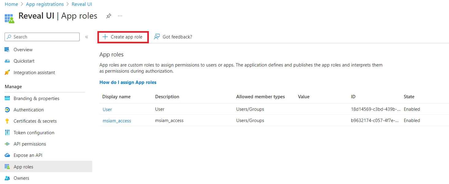
Task: Click Users/Groups cell in User row
Action: pyautogui.click(x=250, y=109)
